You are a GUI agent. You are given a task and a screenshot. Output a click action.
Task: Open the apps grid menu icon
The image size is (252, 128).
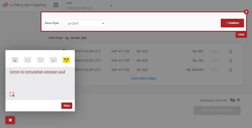point(56,5)
